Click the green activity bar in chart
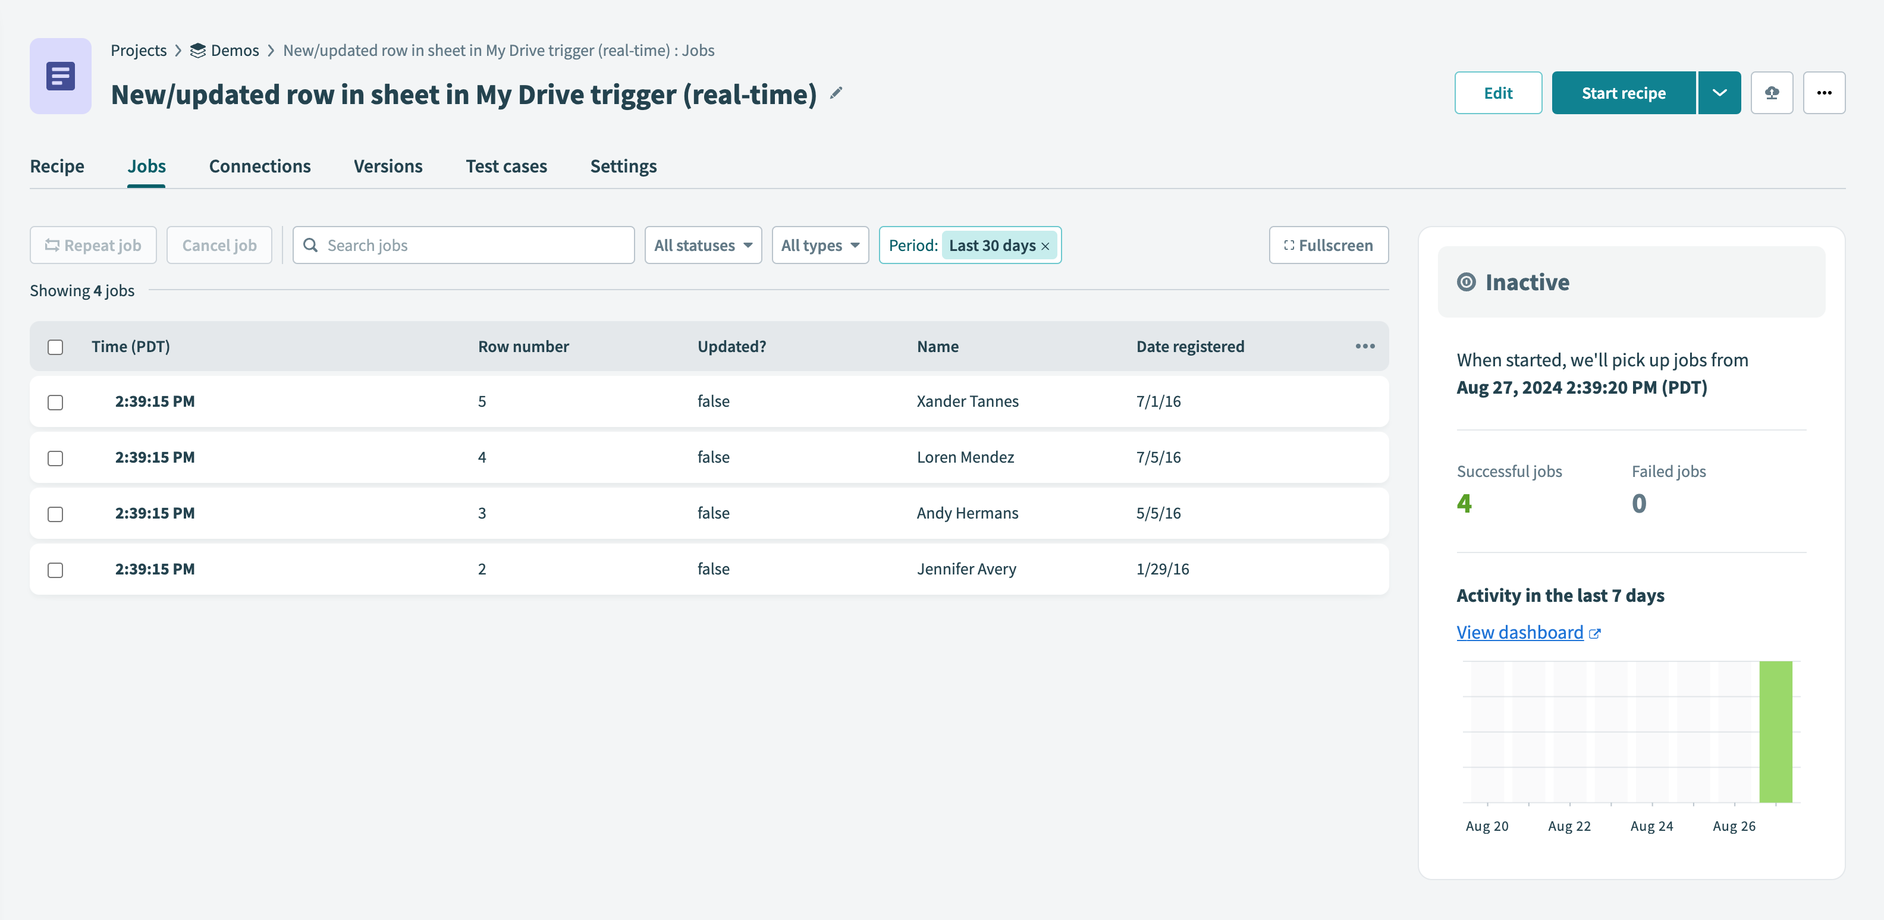 coord(1775,731)
